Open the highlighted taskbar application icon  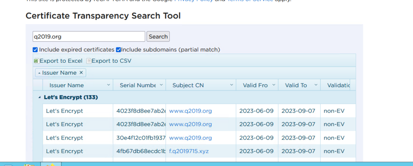[x=51, y=164]
